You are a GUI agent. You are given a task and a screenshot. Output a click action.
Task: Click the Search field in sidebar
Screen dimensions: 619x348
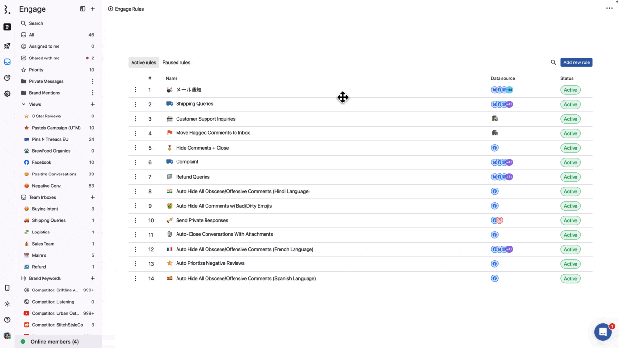click(x=36, y=23)
